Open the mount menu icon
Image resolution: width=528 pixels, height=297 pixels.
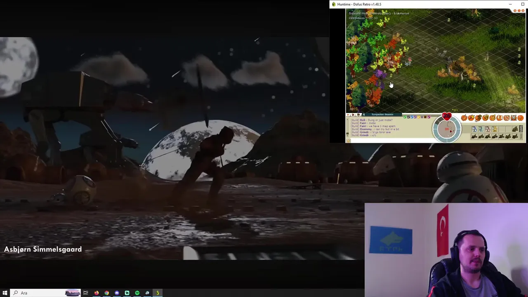(x=514, y=118)
